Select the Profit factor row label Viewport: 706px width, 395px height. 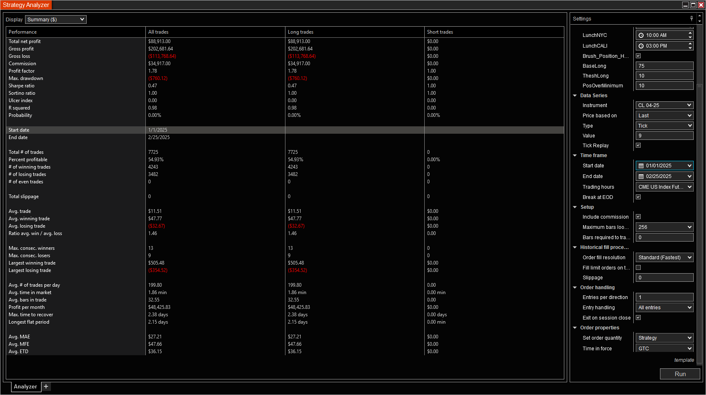(22, 71)
